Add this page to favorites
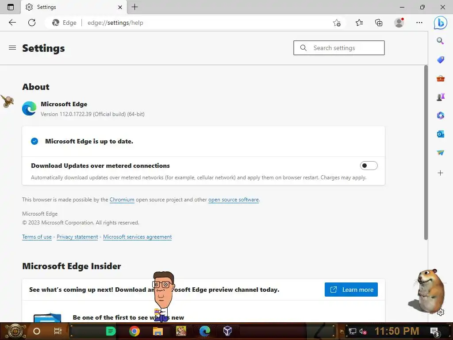The height and width of the screenshot is (340, 453). point(337,23)
